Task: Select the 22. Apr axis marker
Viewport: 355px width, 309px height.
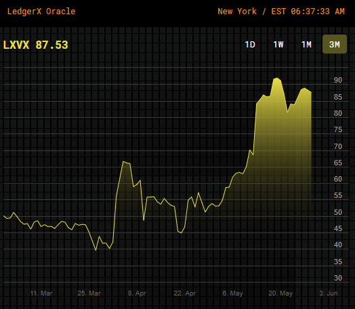Action: coord(184,293)
